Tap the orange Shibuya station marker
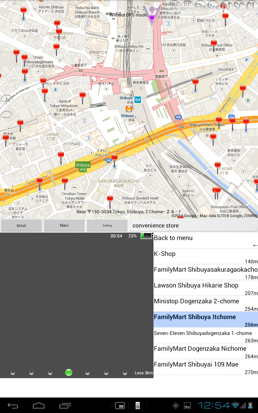 pos(129,109)
